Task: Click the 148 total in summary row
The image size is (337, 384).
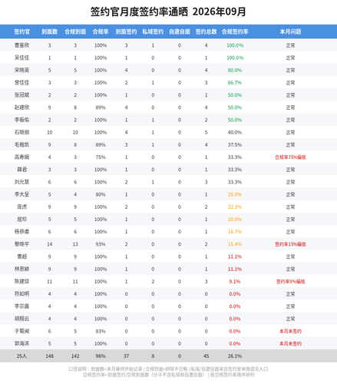Action: pyautogui.click(x=50, y=356)
